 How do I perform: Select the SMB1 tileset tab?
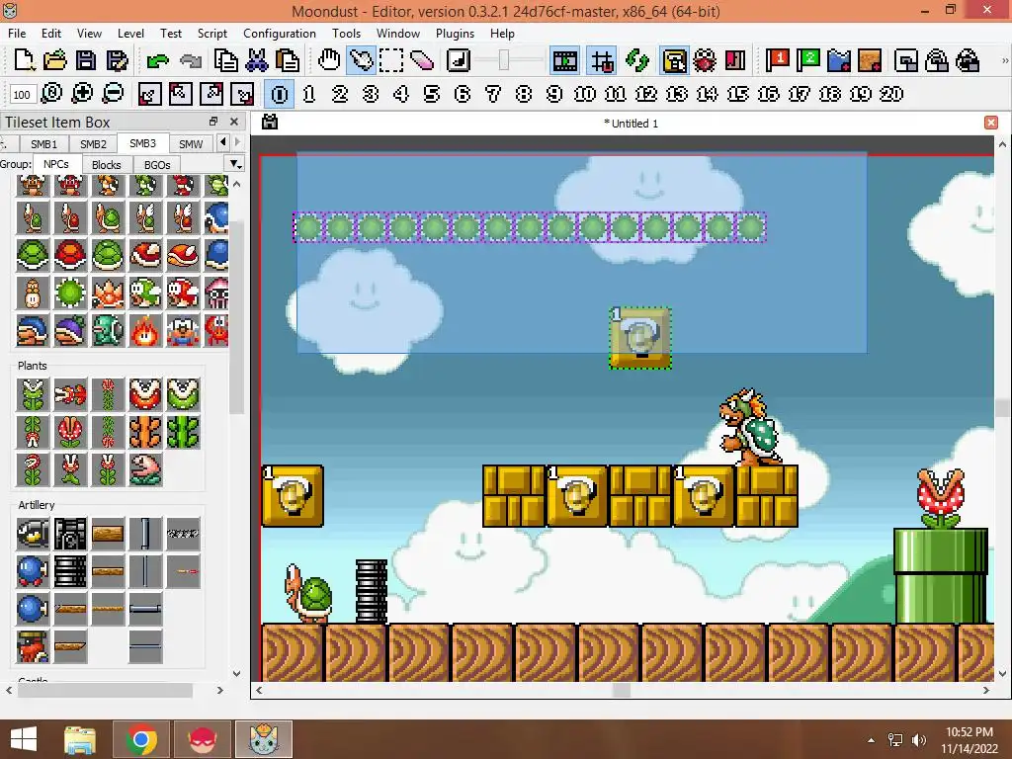(x=43, y=144)
